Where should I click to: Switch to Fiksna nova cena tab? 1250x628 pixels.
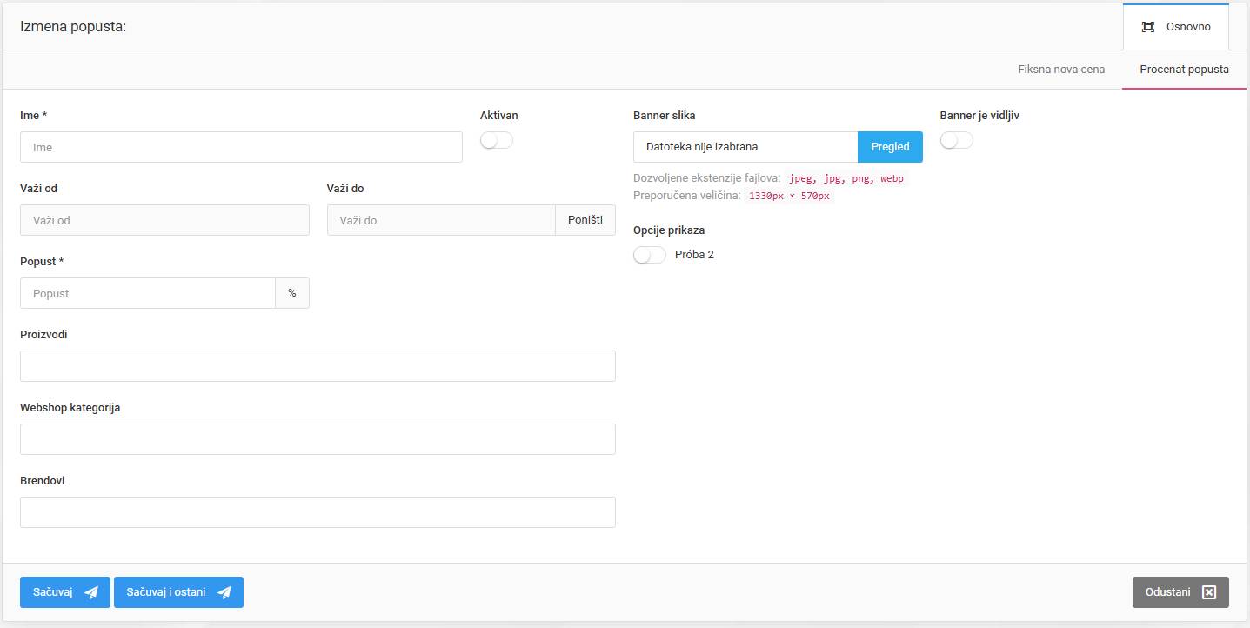coord(1061,70)
